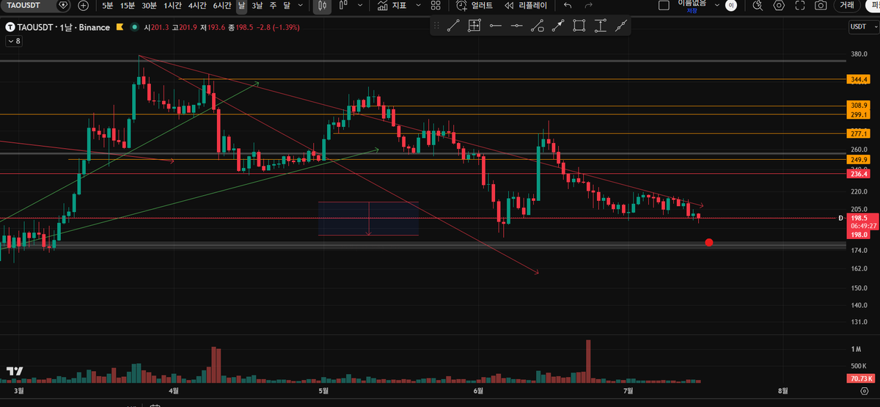The image size is (880, 407).
Task: Expand the indicators favorites dropdown arrow
Action: (418, 5)
